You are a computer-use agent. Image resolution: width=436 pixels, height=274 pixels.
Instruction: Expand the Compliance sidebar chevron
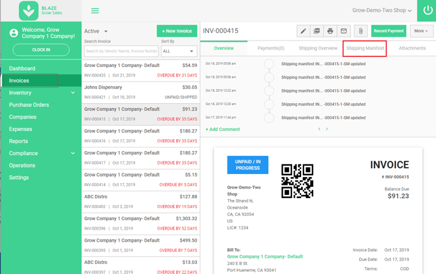[73, 153]
